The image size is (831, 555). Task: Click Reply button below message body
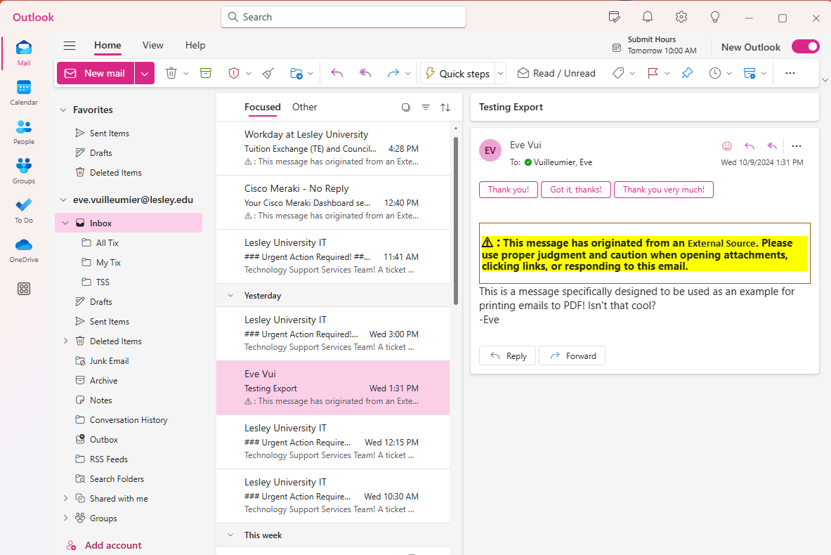pyautogui.click(x=507, y=355)
